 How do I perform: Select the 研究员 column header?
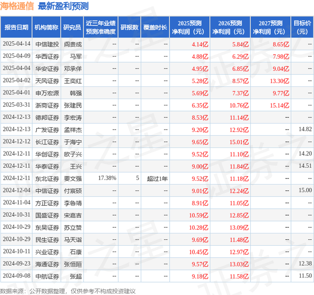[72, 27]
